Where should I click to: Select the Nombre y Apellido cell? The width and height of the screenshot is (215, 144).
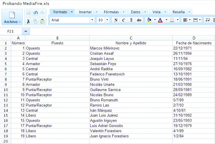click(131, 43)
